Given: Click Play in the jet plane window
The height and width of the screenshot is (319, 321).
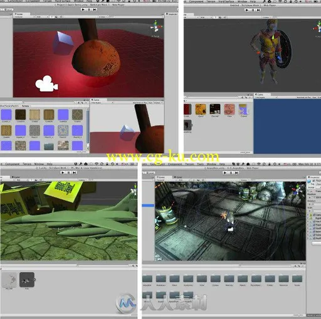Looking at the screenshot, I should point(63,172).
